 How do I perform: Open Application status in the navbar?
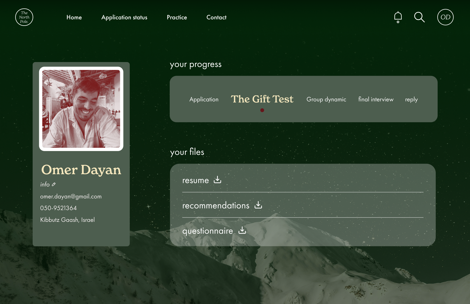(x=124, y=17)
